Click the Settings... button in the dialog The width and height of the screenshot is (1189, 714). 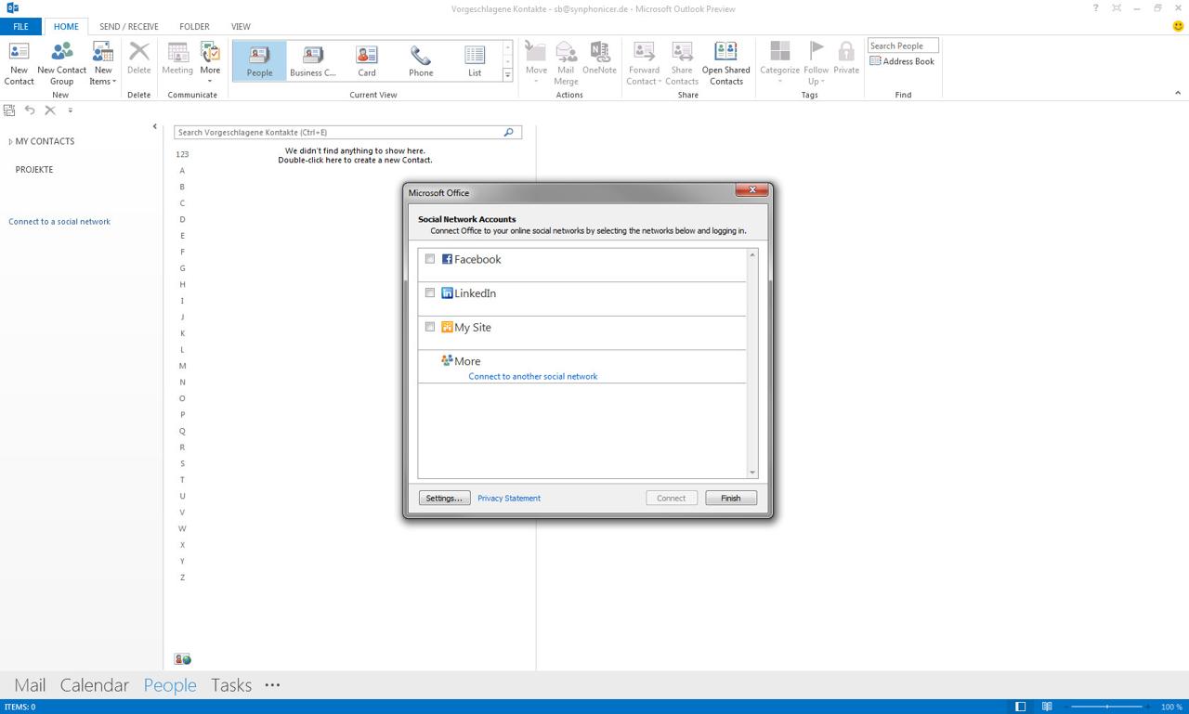444,498
